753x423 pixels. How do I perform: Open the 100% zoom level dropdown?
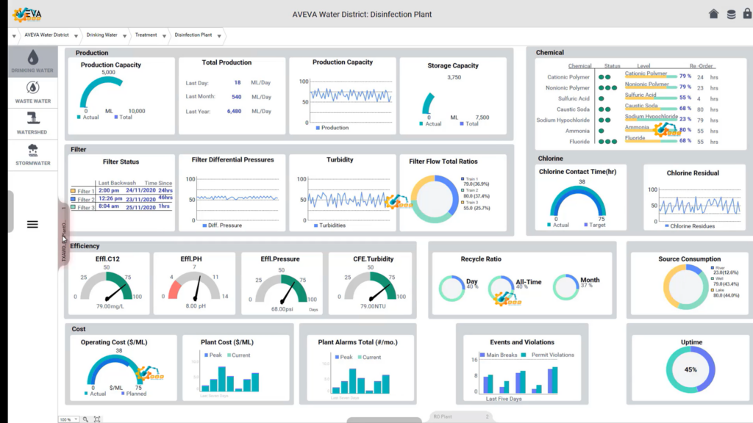(x=76, y=419)
